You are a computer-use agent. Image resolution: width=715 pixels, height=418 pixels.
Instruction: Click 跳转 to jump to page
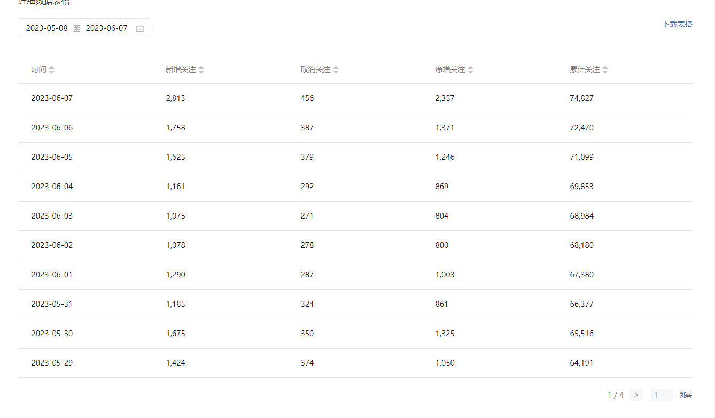pyautogui.click(x=686, y=395)
